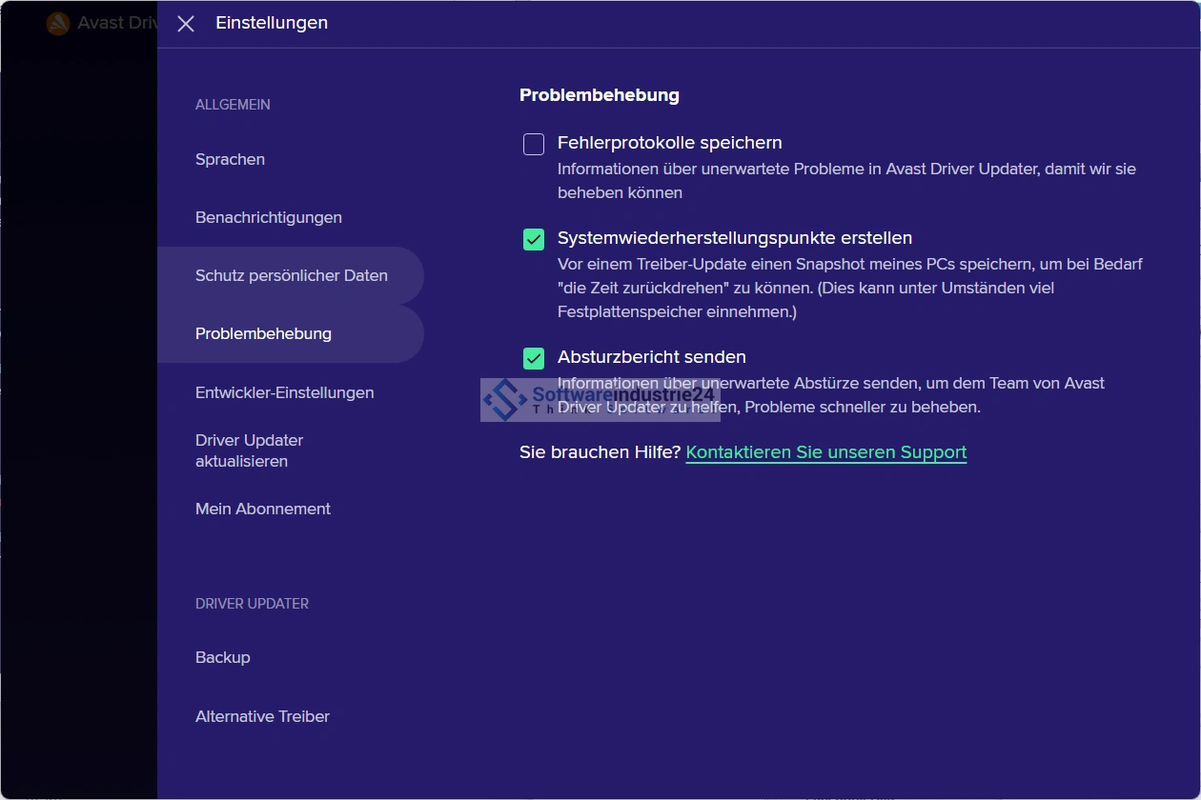Close the Einstellungen panel with the X icon
This screenshot has width=1201, height=800.
coord(186,24)
